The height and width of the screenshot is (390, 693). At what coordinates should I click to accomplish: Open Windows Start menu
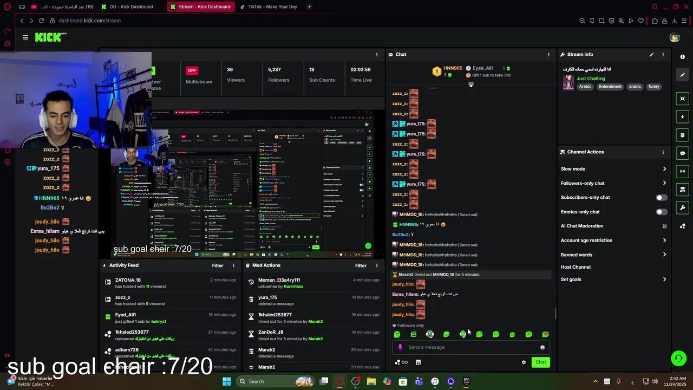coord(227,381)
